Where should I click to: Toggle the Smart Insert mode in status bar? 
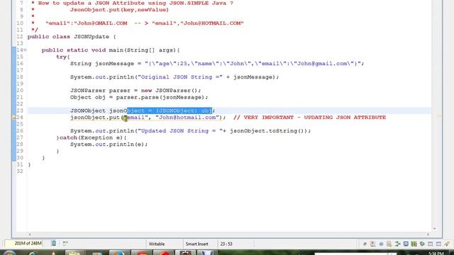point(197,244)
